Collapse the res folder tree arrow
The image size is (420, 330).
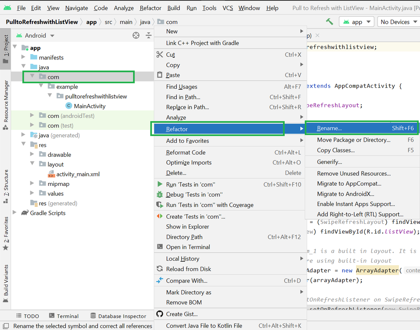[24, 145]
